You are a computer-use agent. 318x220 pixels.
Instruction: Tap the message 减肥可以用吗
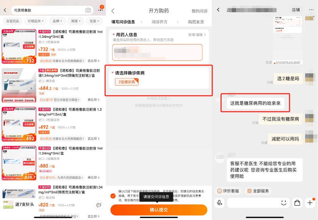[x=285, y=139]
